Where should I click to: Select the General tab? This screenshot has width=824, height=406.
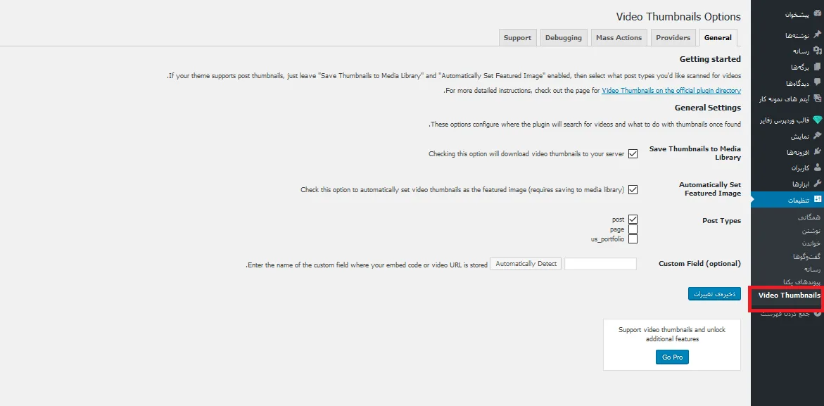[718, 38]
